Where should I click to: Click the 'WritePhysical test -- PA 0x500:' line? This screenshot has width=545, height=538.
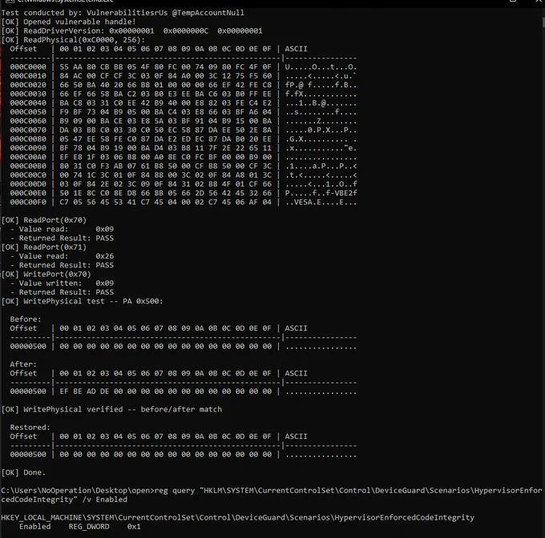point(82,302)
